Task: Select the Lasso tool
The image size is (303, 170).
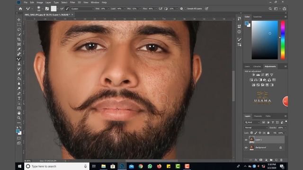Action: click(19, 29)
